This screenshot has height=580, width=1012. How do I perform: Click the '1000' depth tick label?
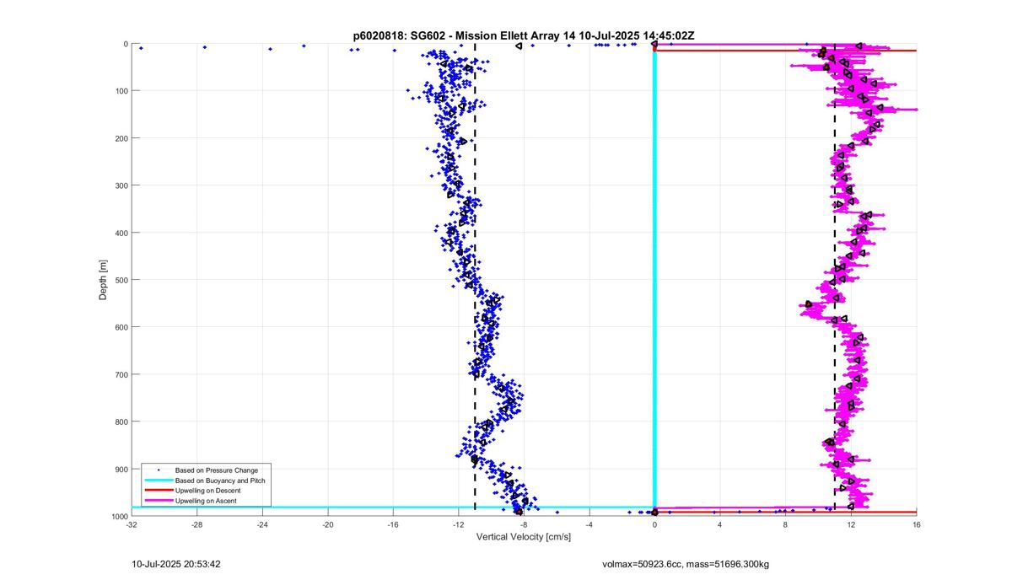(x=118, y=516)
